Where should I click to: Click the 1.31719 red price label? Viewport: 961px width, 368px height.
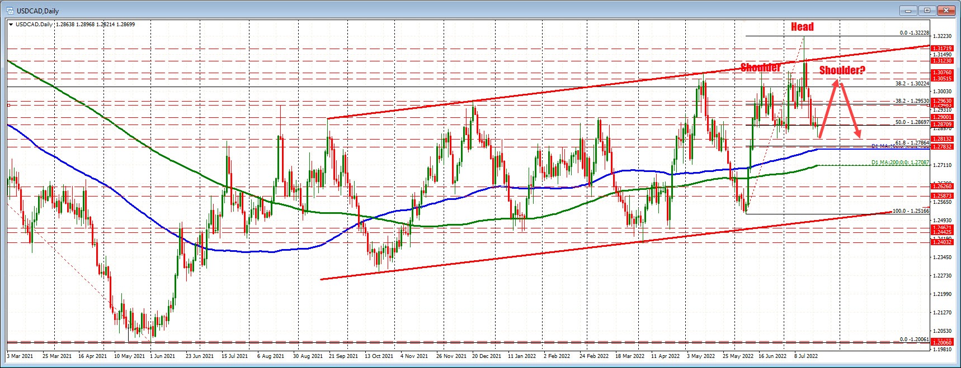[x=941, y=49]
